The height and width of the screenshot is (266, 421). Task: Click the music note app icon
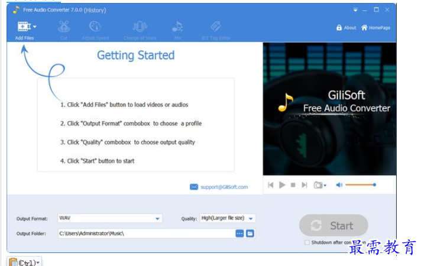pyautogui.click(x=16, y=10)
